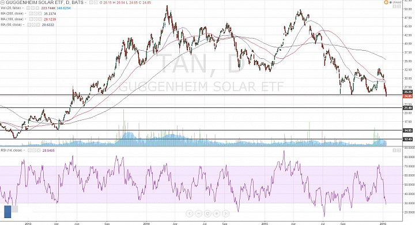Click the 2014 label on the time axis
The width and height of the screenshot is (415, 225).
pos(146,223)
